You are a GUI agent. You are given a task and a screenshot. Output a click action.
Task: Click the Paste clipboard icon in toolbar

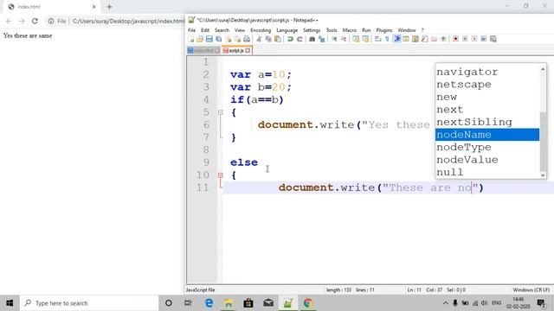tap(278, 39)
